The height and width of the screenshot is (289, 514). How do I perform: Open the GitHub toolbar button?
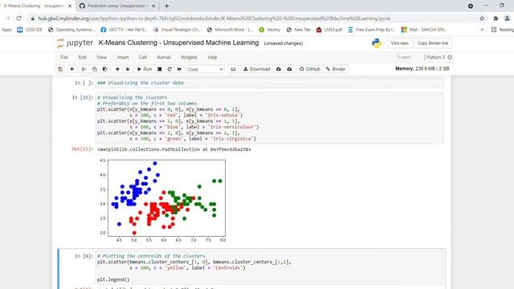tap(310, 69)
